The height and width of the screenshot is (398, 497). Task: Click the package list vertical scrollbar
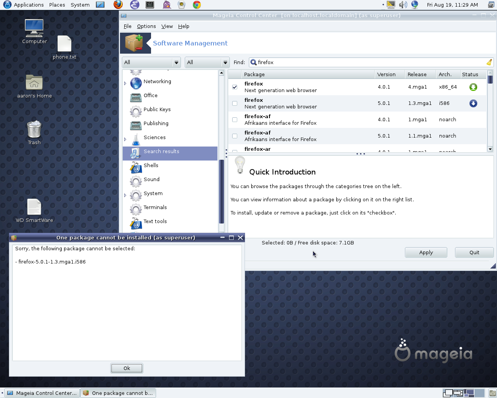tap(490, 111)
